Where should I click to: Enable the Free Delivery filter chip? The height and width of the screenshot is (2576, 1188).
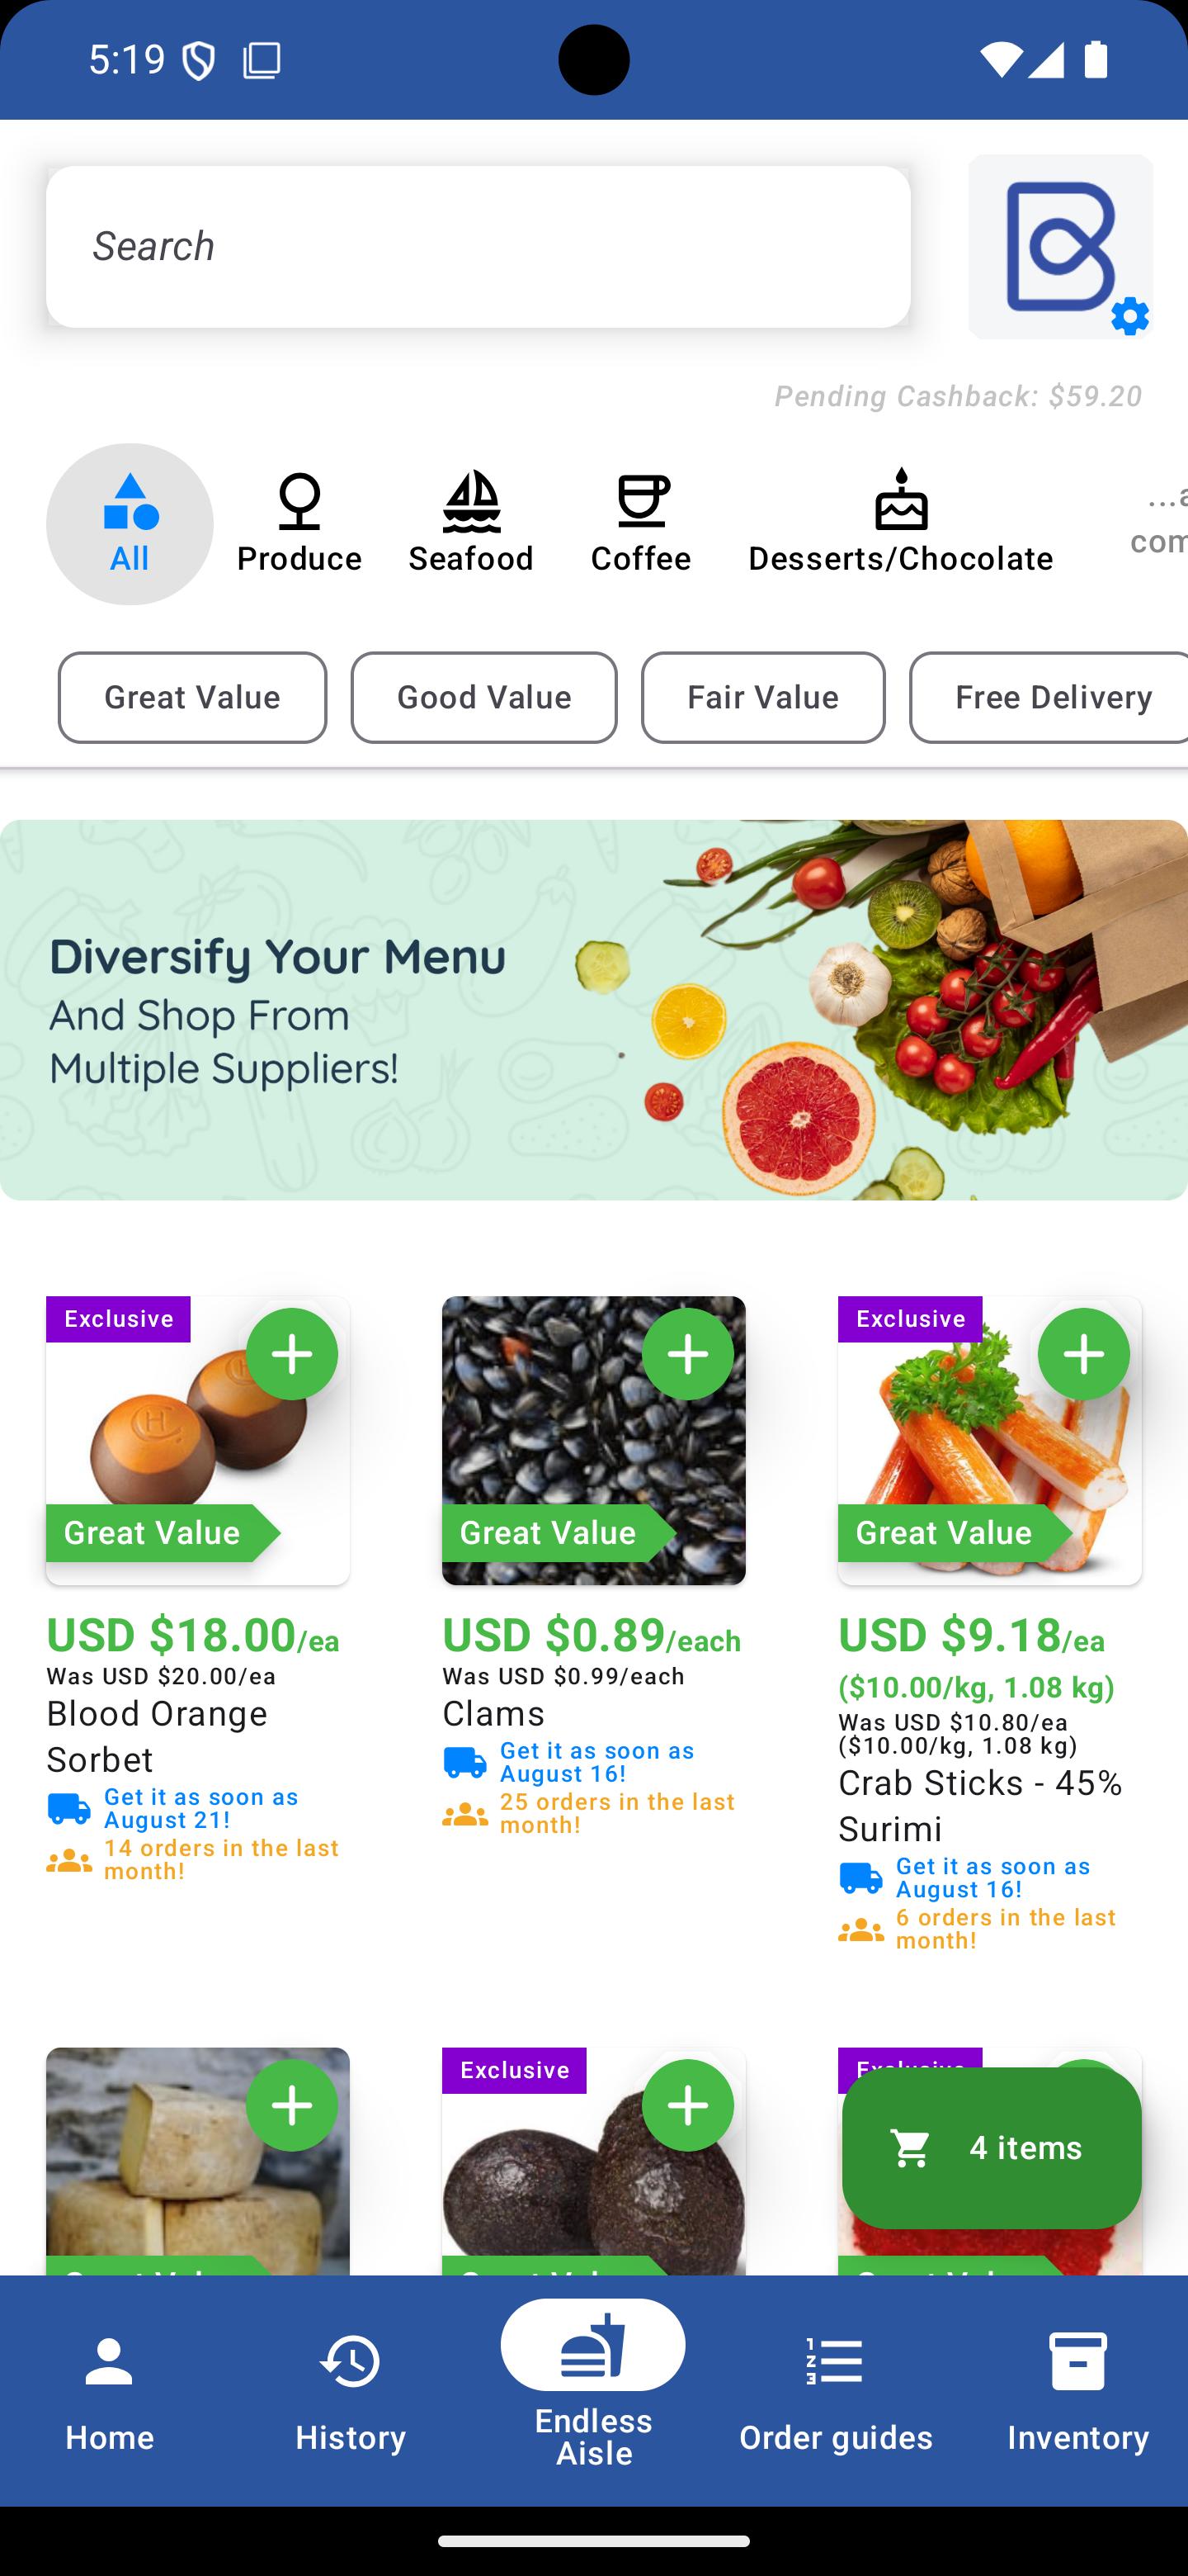click(x=1049, y=697)
